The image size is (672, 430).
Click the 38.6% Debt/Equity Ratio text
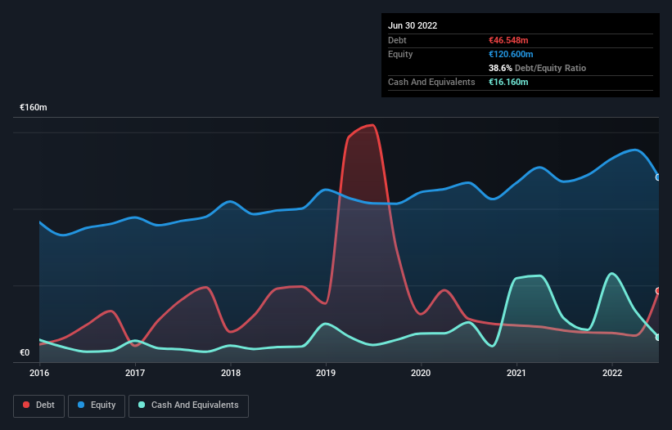coord(537,68)
